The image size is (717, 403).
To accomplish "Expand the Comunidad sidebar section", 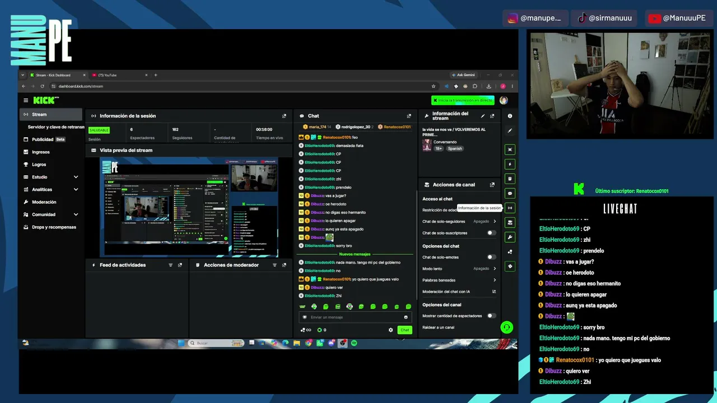I will [x=76, y=214].
